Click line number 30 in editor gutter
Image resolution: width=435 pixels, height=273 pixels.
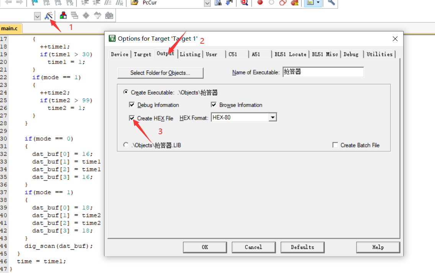[x=3, y=138]
